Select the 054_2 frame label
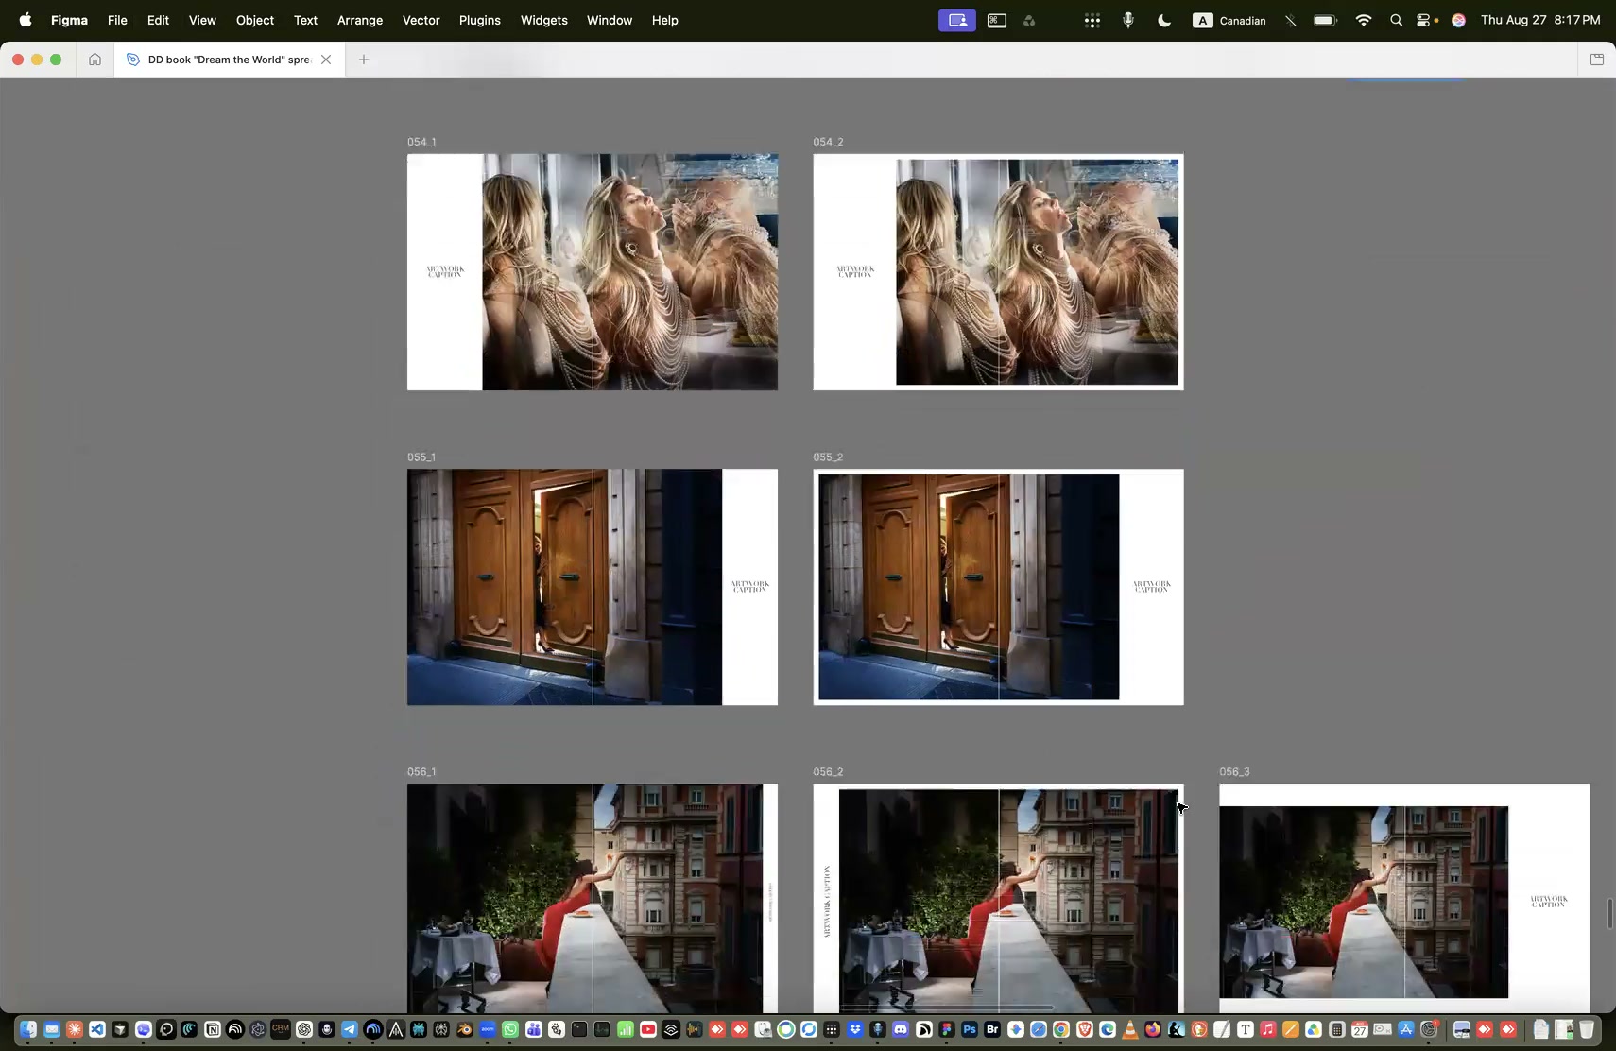This screenshot has width=1616, height=1051. pos(828,142)
